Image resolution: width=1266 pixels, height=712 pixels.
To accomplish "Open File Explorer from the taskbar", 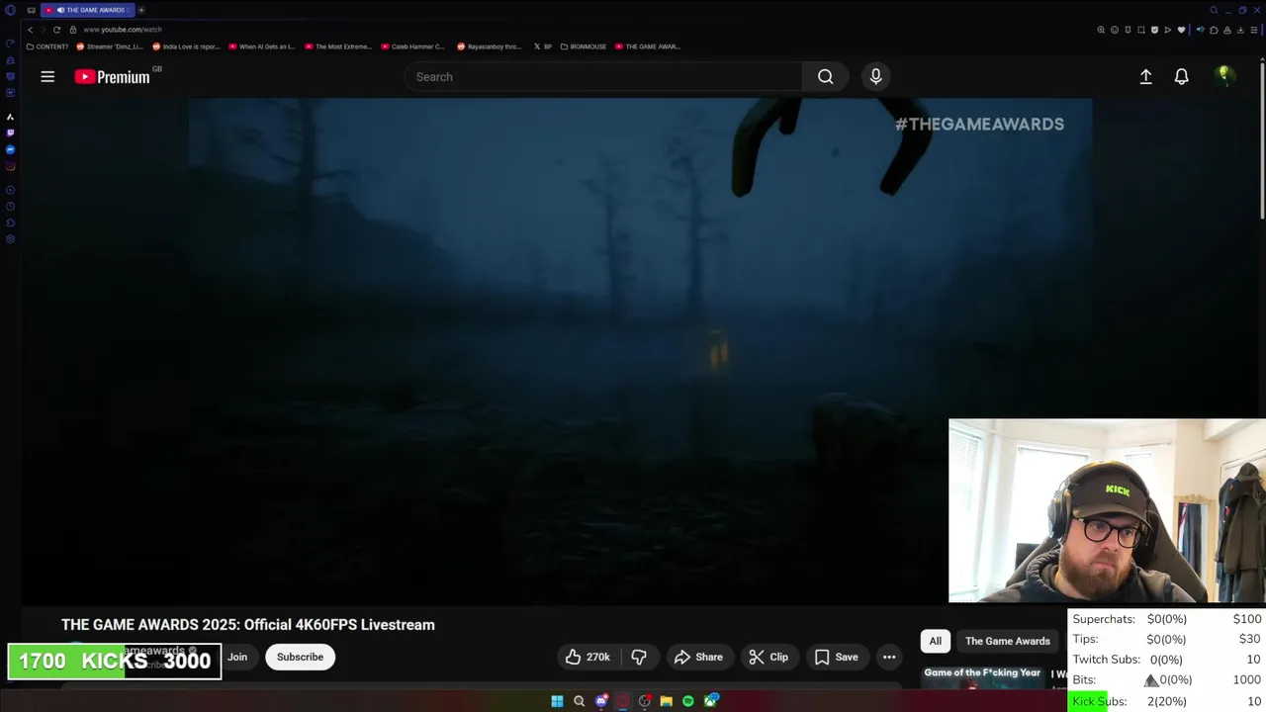I will point(667,701).
